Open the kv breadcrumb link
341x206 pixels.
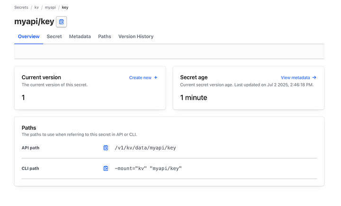click(36, 8)
